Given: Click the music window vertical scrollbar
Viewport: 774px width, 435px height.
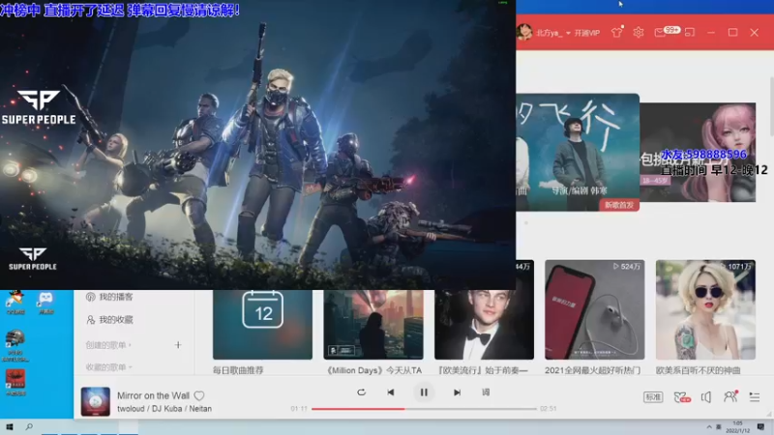Looking at the screenshot, I should [x=771, y=106].
